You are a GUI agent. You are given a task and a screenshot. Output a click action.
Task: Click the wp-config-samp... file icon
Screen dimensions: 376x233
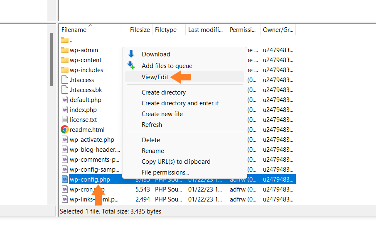[65, 170]
